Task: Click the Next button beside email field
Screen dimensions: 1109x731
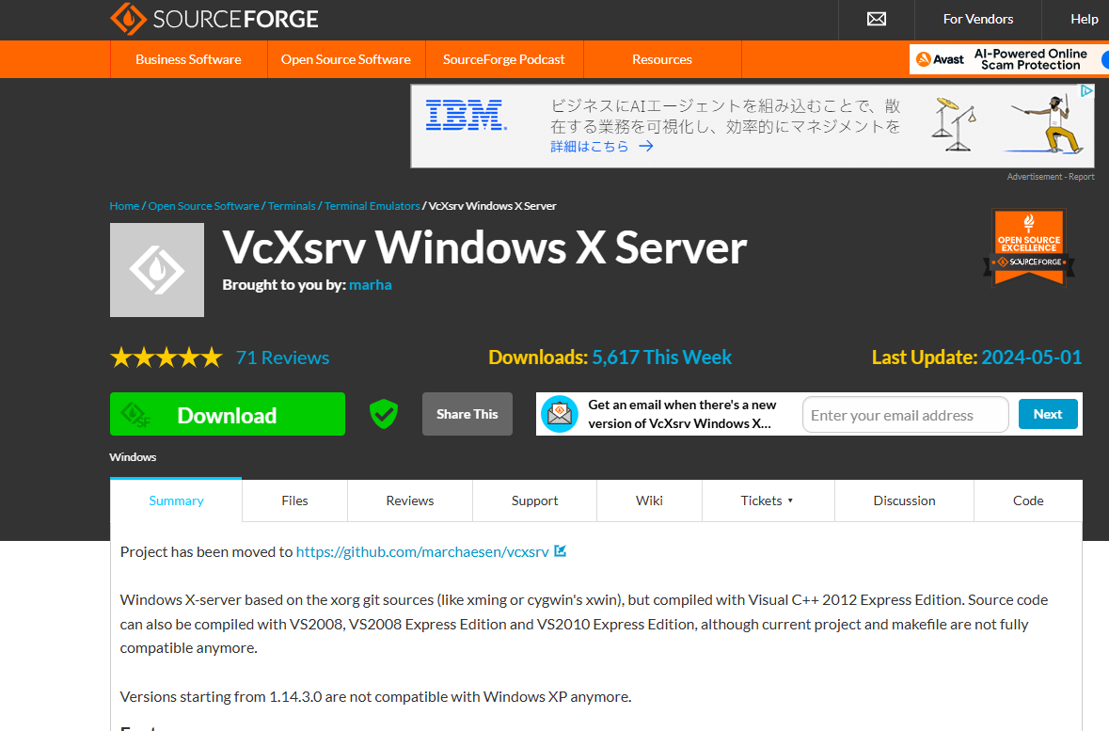Action: point(1048,414)
